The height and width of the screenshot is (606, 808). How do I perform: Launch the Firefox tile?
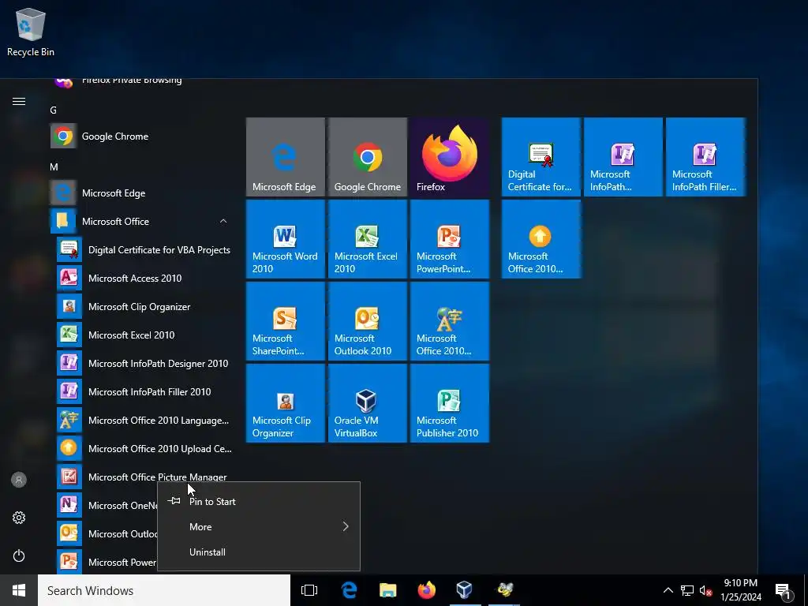[449, 157]
